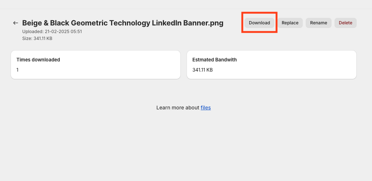
Task: Click the 341.11 KB bandwidth value
Action: (x=203, y=70)
